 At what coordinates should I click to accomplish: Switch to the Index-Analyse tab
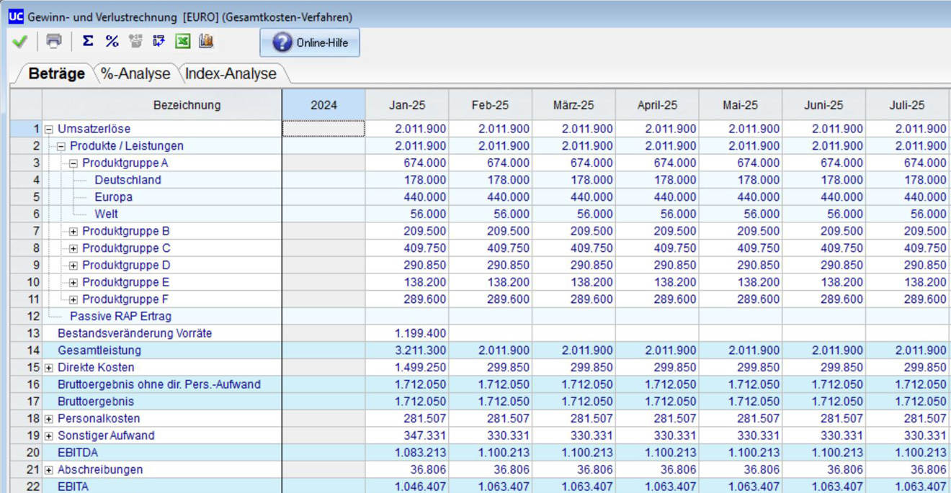(231, 74)
